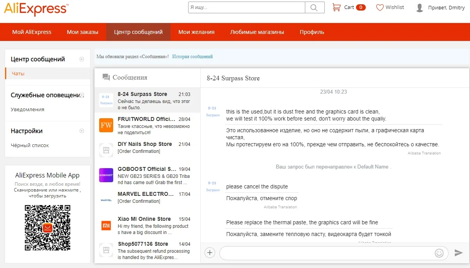Click the user profile avatar icon
Screen dimensions: 470x268
(420, 8)
